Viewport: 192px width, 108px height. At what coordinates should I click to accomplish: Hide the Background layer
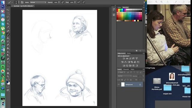(x=119, y=85)
